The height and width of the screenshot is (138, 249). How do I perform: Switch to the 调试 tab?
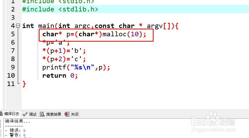point(30,114)
